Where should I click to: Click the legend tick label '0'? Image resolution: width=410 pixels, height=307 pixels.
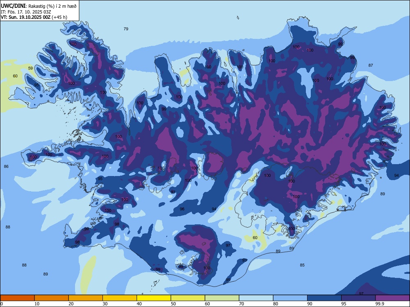(x=2, y=304)
